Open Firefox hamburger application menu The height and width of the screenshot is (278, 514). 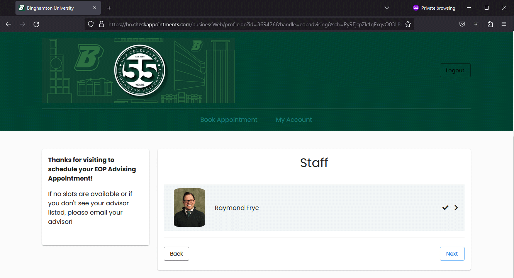[x=504, y=24]
